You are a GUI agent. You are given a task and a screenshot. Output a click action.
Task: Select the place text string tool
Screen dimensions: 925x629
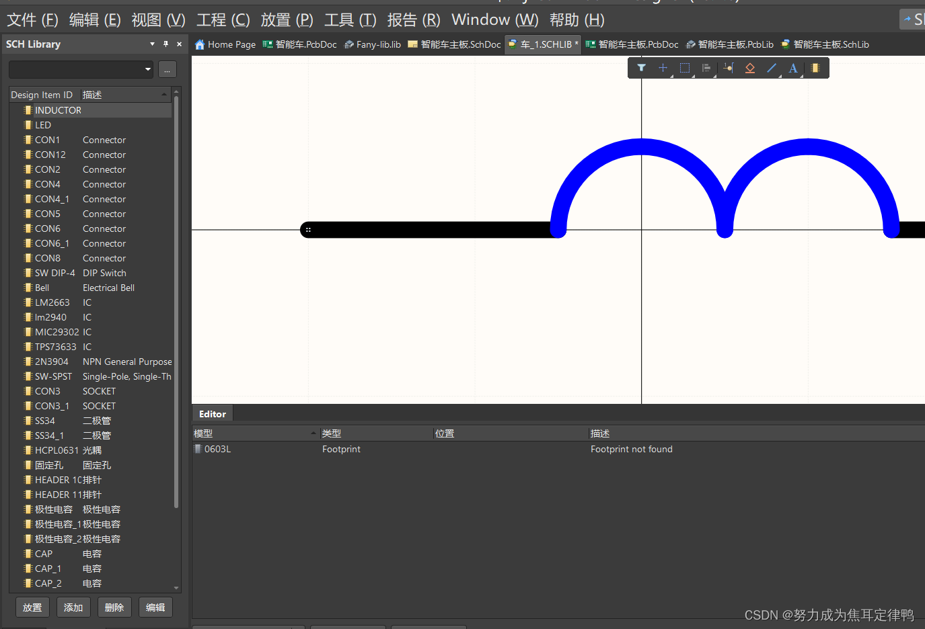(x=793, y=68)
